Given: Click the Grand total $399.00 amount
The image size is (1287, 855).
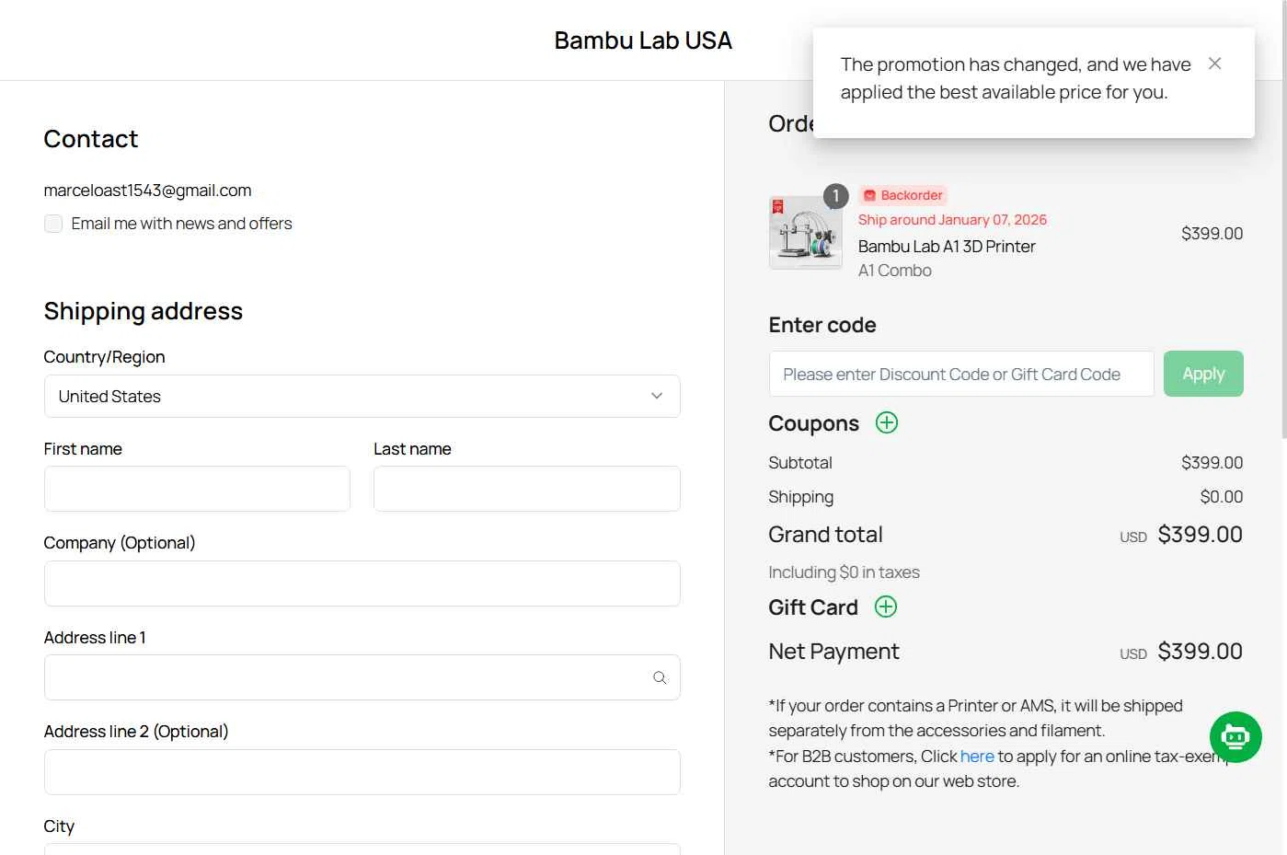Looking at the screenshot, I should pos(1200,535).
